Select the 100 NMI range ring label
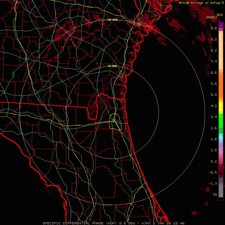This screenshot has width=225, height=225. [x=112, y=20]
